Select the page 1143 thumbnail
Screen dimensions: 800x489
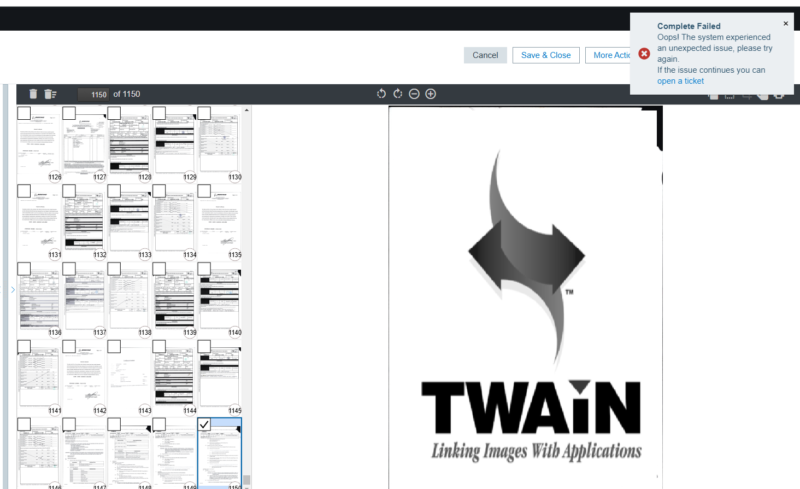130,378
